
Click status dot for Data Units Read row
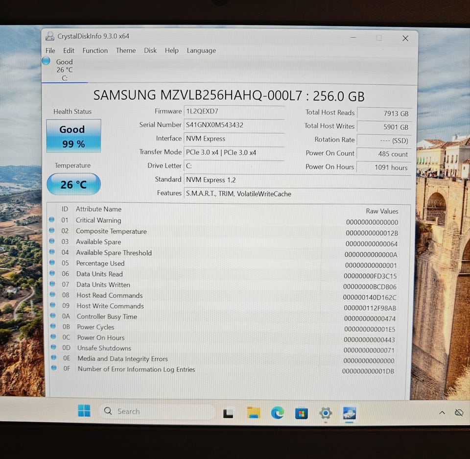(x=52, y=273)
